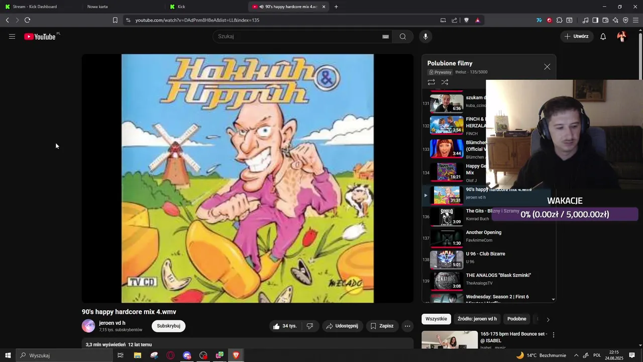Open the jeroen vd h channel link

click(x=112, y=323)
